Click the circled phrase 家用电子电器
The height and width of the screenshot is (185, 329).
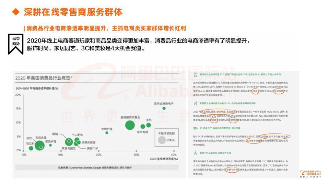(254, 141)
